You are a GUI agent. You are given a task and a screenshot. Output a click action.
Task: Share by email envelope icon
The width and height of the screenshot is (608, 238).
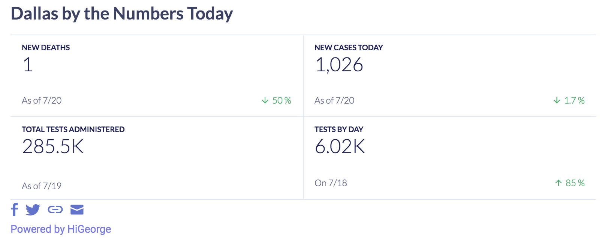(77, 209)
